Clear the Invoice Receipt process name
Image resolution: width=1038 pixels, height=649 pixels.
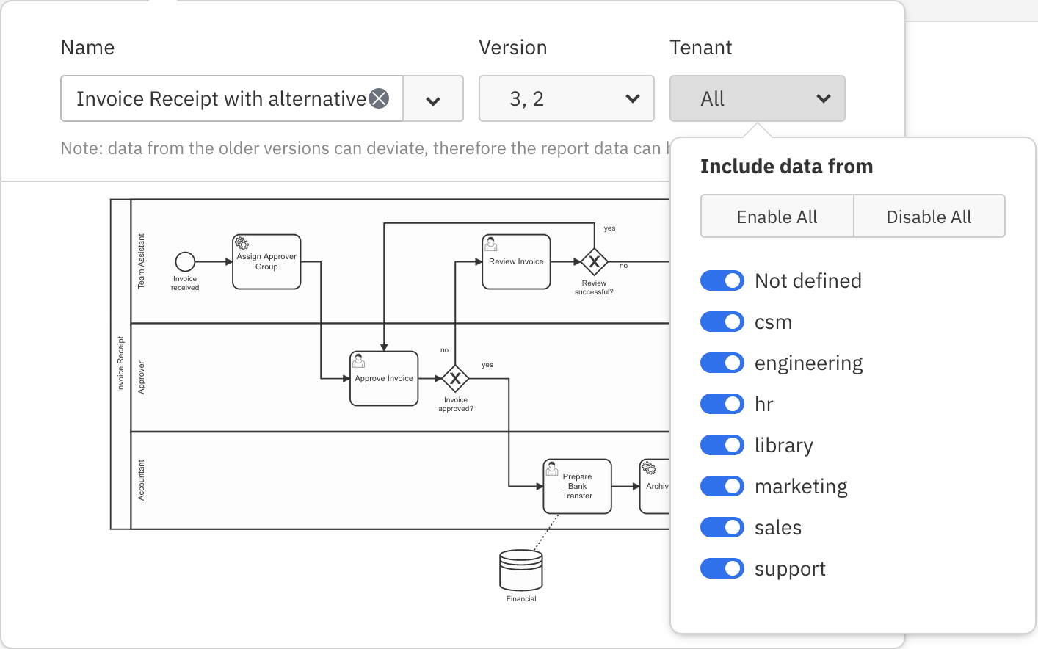pos(379,98)
